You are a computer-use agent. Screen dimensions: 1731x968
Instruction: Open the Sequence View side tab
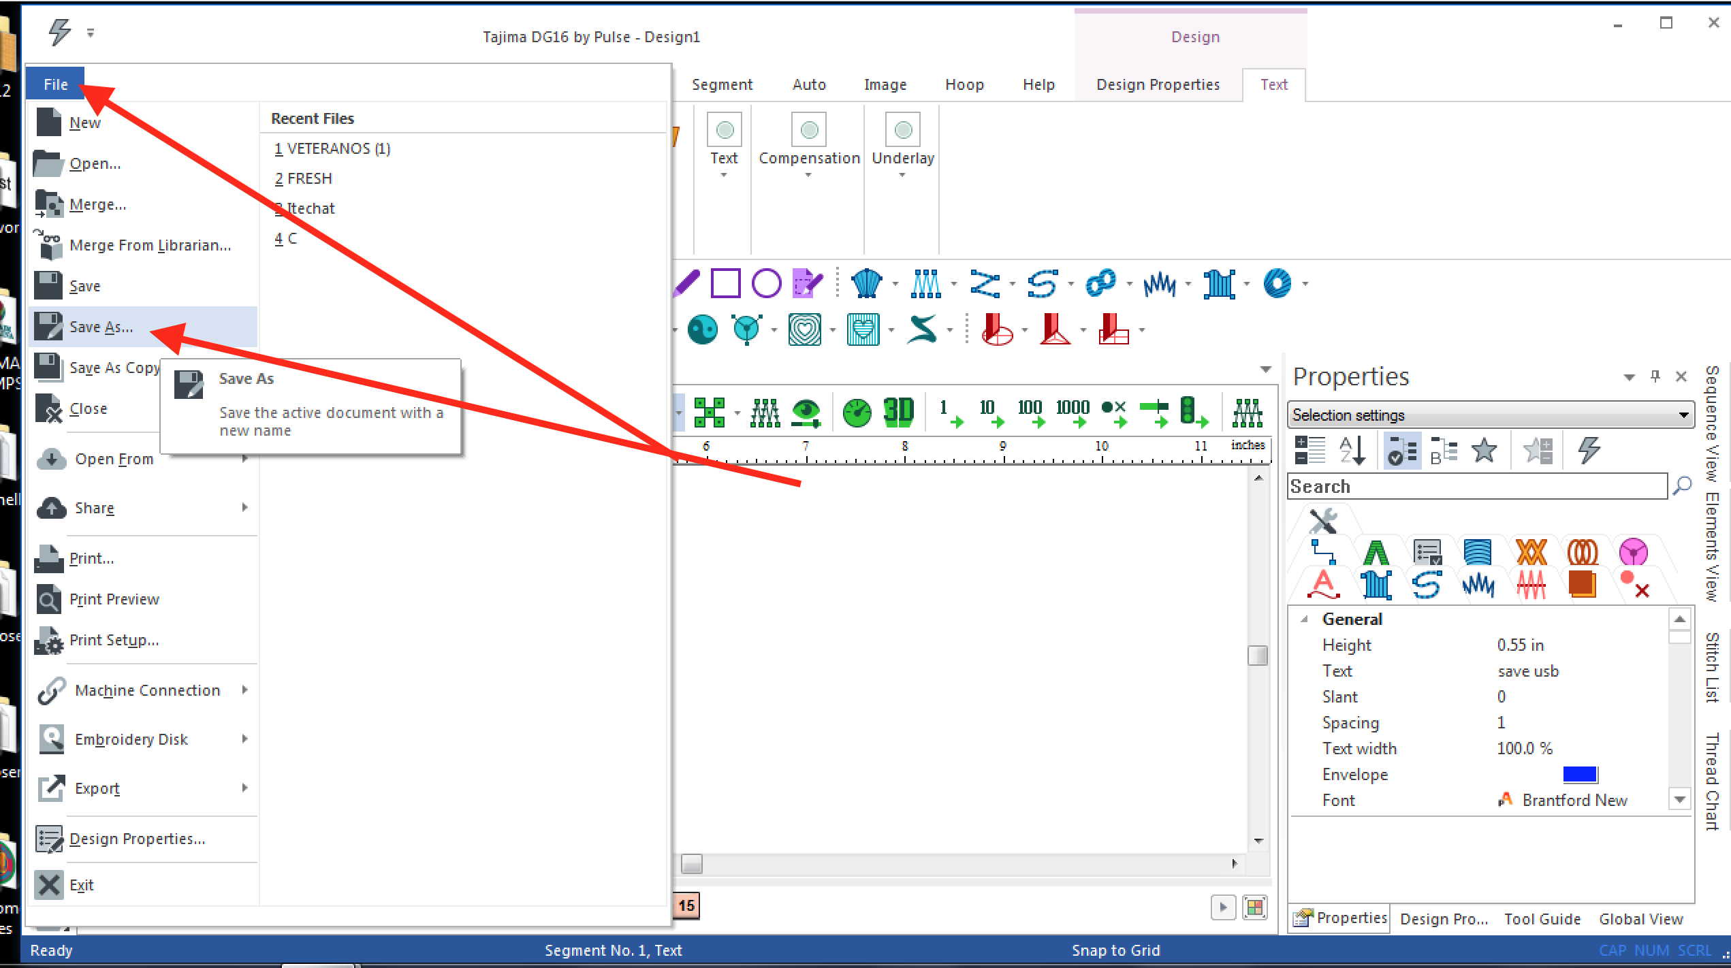coord(1713,423)
